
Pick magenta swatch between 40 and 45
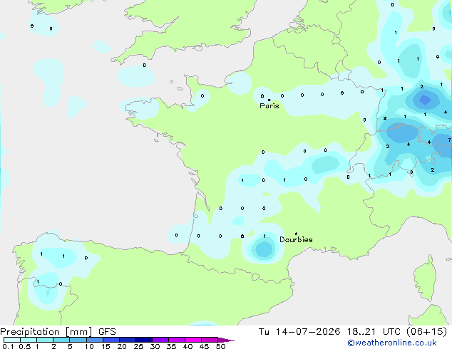[x=193, y=340]
